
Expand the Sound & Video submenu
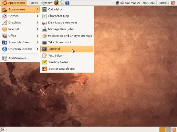tap(20, 42)
